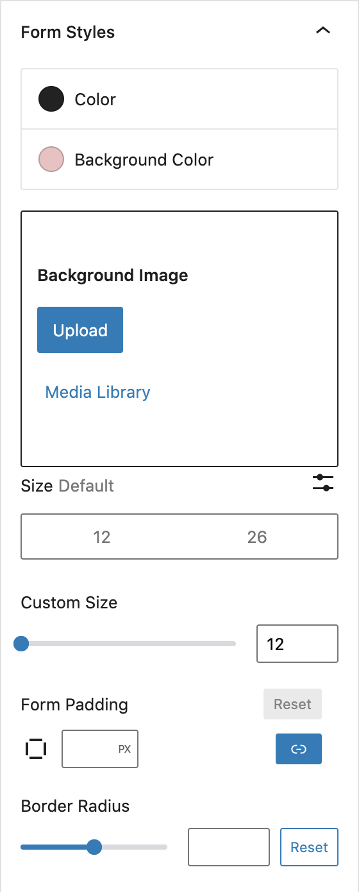Viewport: 359px width, 892px height.
Task: Select the 26 font size preset
Action: (x=257, y=536)
